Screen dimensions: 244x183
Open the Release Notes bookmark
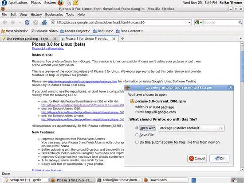tap(44, 31)
